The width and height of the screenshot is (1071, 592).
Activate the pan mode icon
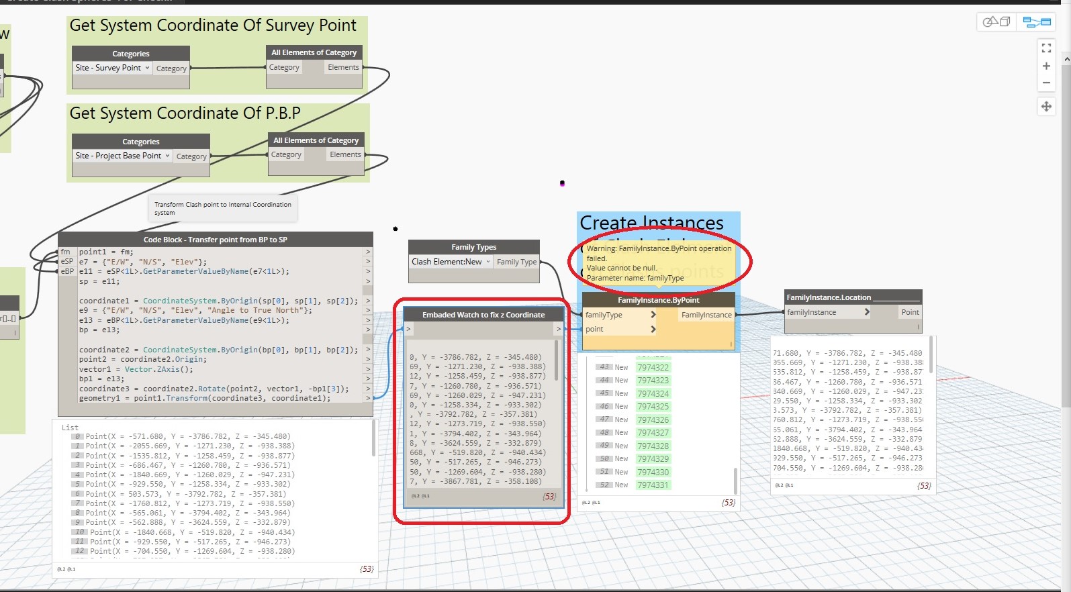click(x=1046, y=106)
